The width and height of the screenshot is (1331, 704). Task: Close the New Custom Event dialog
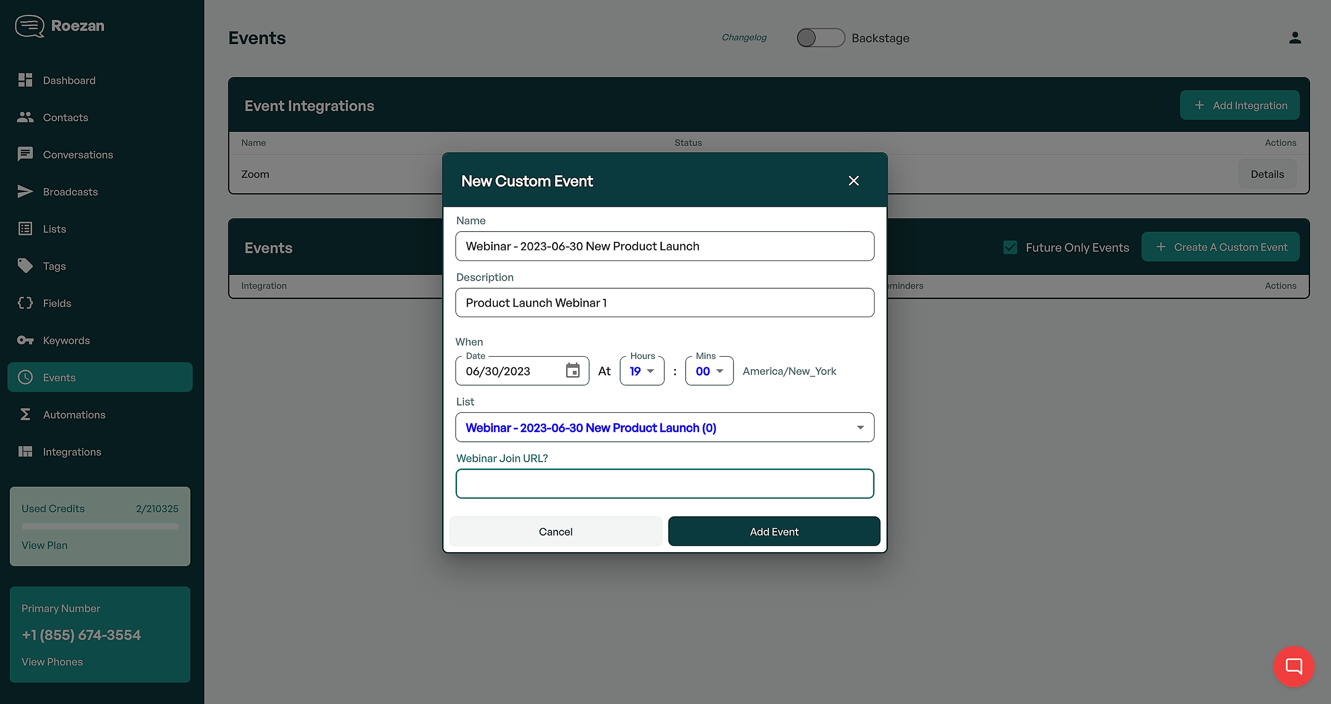click(853, 180)
